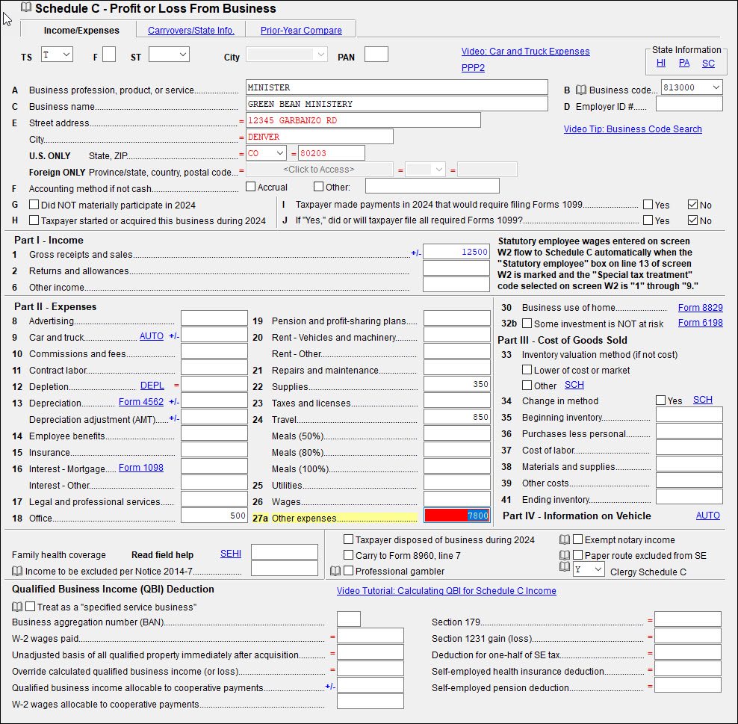Image resolution: width=738 pixels, height=724 pixels.
Task: Open Form 8829 for Business use of home
Action: pos(701,308)
